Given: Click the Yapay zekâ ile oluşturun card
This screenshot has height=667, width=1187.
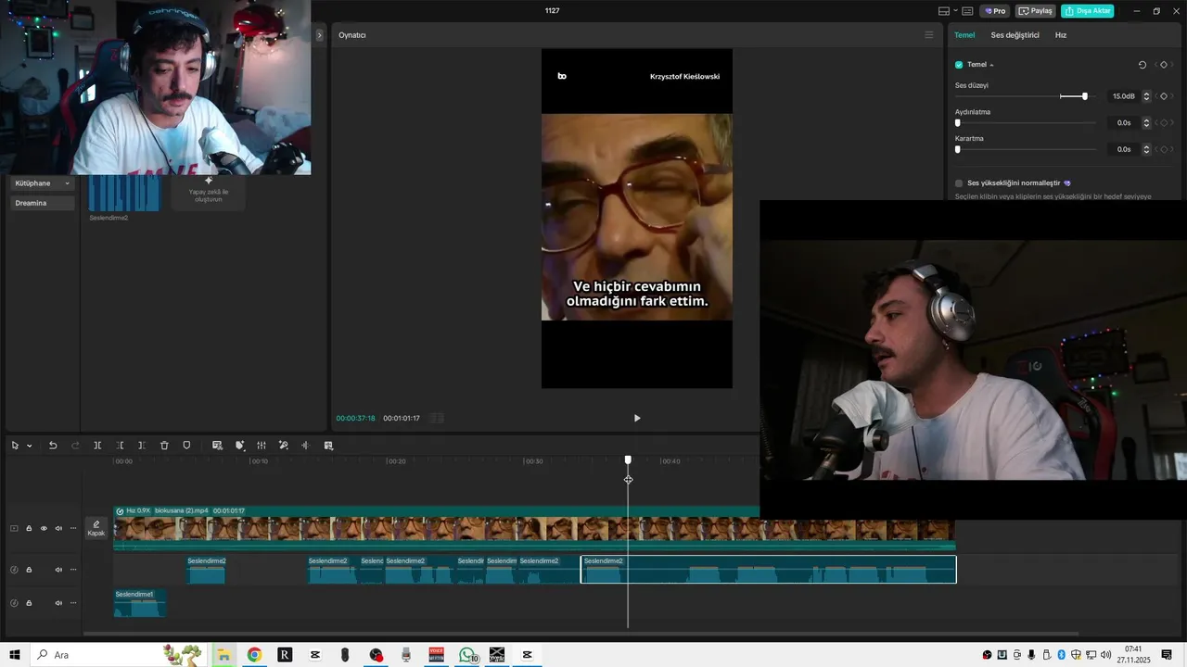Looking at the screenshot, I should [x=209, y=192].
